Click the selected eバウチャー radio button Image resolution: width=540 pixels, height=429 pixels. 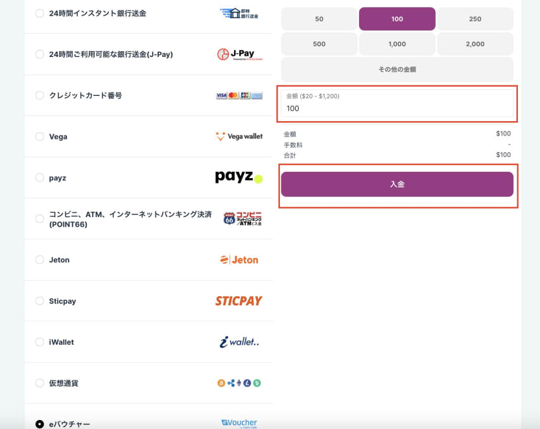tap(40, 424)
